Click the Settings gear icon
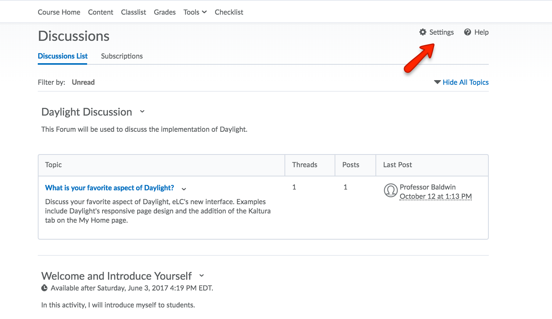Screen dimensions: 552x319 [x=423, y=32]
